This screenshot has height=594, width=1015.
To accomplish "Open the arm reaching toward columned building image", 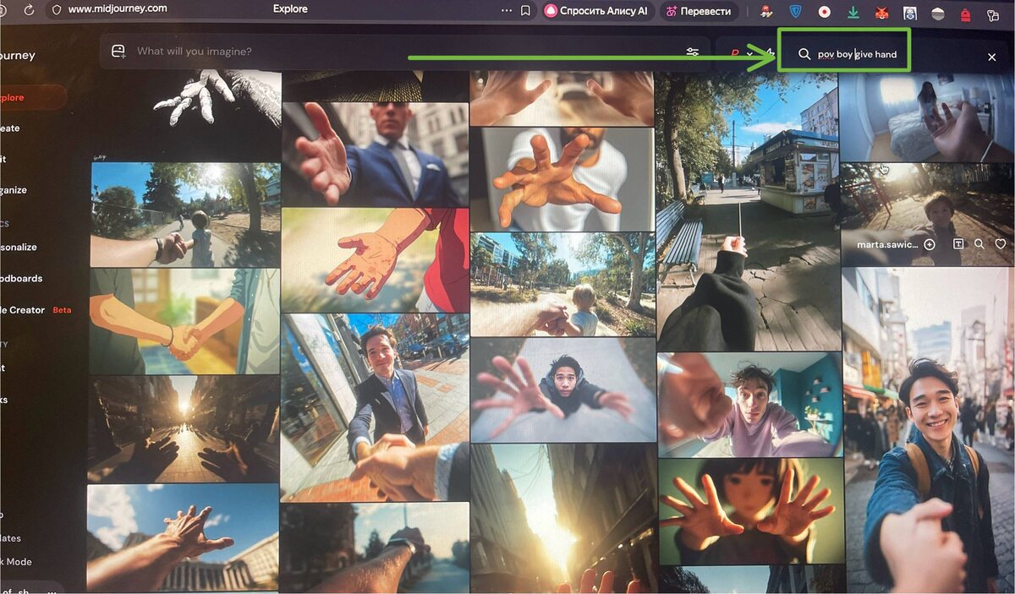I will click(184, 538).
